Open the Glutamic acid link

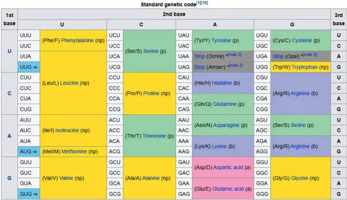(x=231, y=189)
